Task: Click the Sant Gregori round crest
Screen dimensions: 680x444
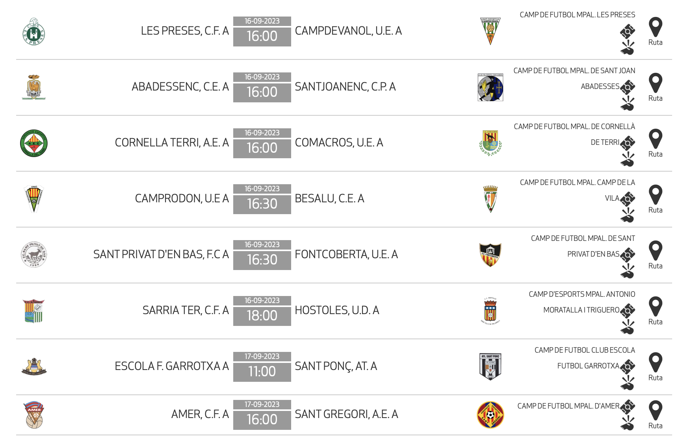Action: coord(490,415)
